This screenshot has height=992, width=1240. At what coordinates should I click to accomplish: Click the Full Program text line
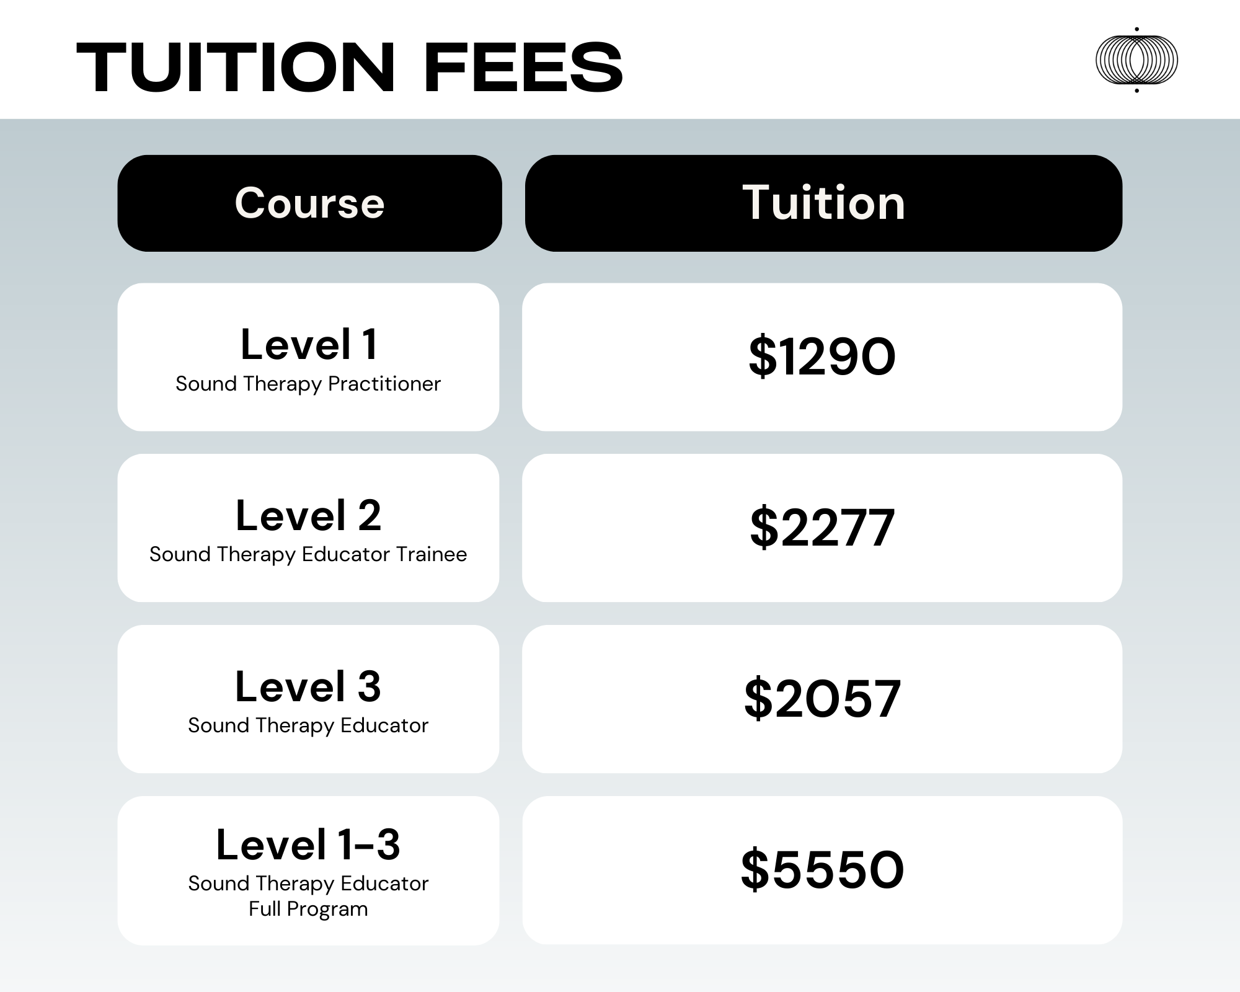point(308,909)
